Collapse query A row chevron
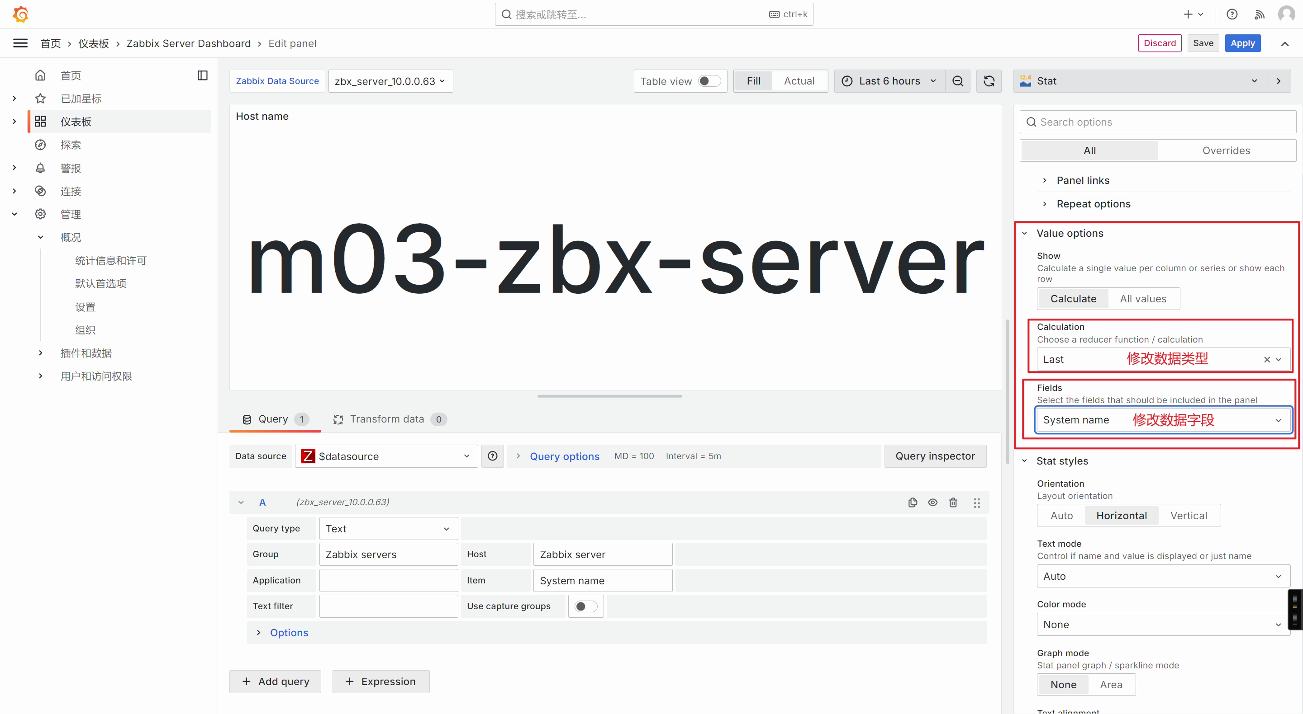This screenshot has width=1303, height=714. tap(241, 502)
